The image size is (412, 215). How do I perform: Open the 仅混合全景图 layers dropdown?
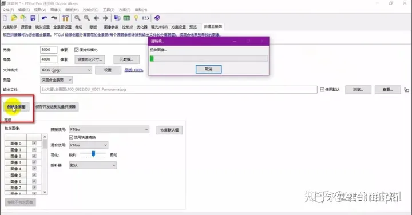pyautogui.click(x=56, y=80)
